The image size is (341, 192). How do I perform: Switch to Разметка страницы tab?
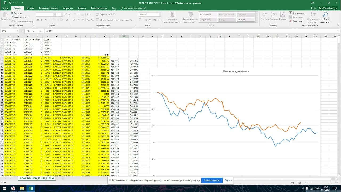coord(49,8)
